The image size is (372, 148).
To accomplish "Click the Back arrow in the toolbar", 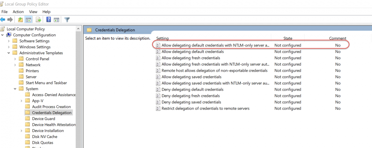I will [x=3, y=20].
